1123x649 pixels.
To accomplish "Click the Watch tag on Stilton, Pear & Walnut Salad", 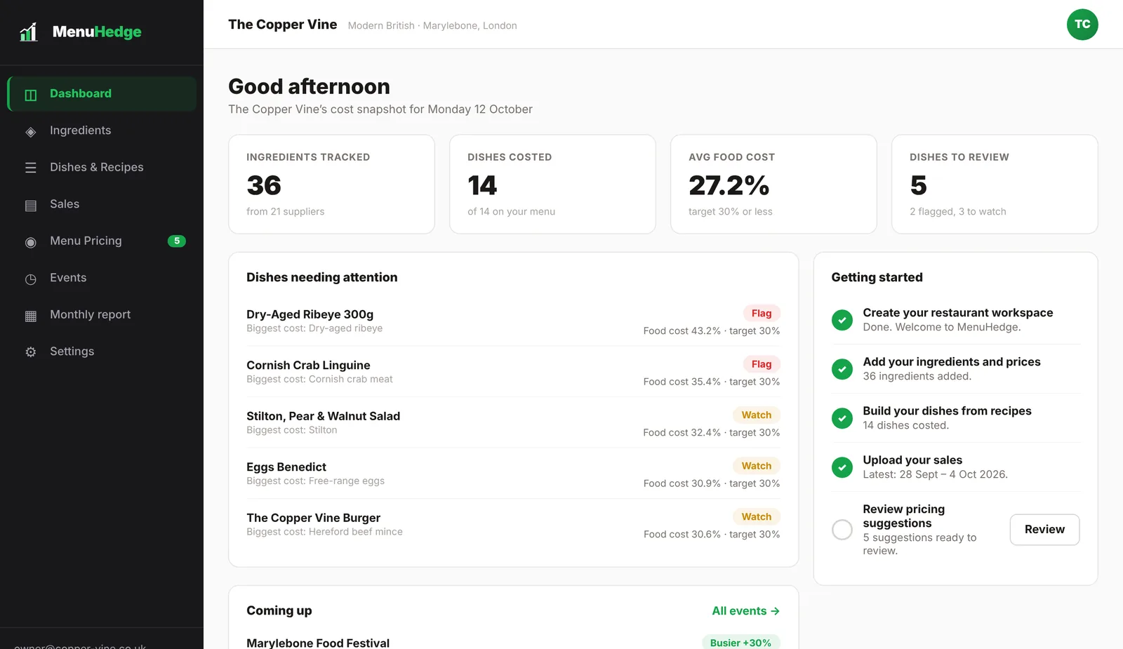I will point(757,415).
